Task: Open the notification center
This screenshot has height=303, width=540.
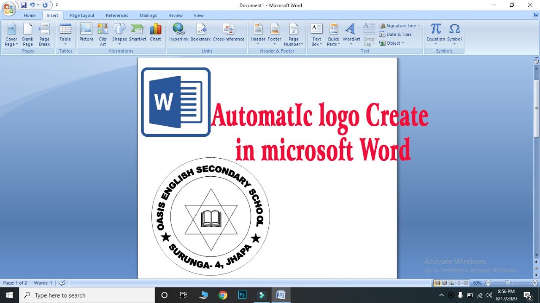Action: tap(528, 295)
